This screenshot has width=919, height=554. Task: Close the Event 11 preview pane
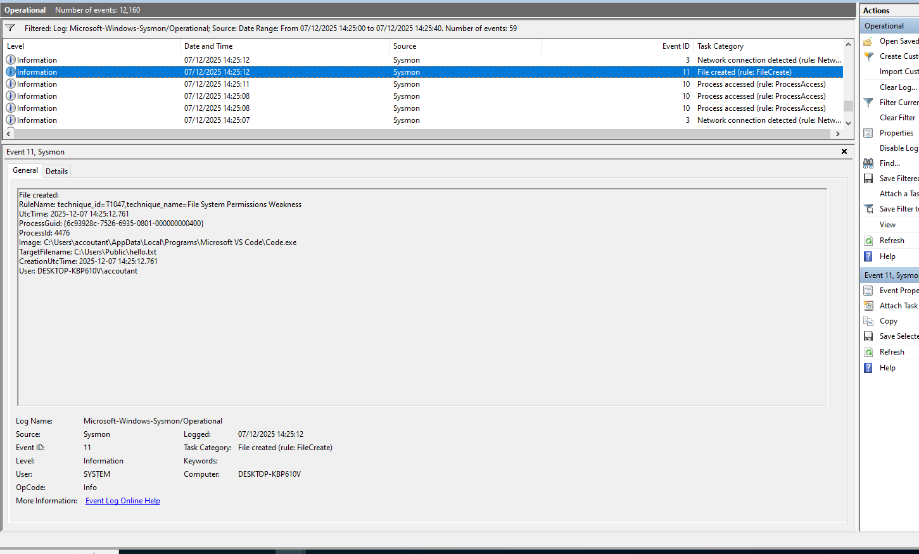coord(844,151)
